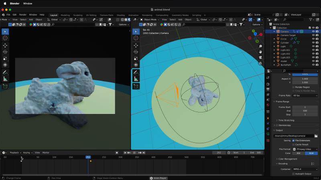The image size is (321, 180).
Task: Click the Select Box tool in right viewport
Action: [136, 32]
